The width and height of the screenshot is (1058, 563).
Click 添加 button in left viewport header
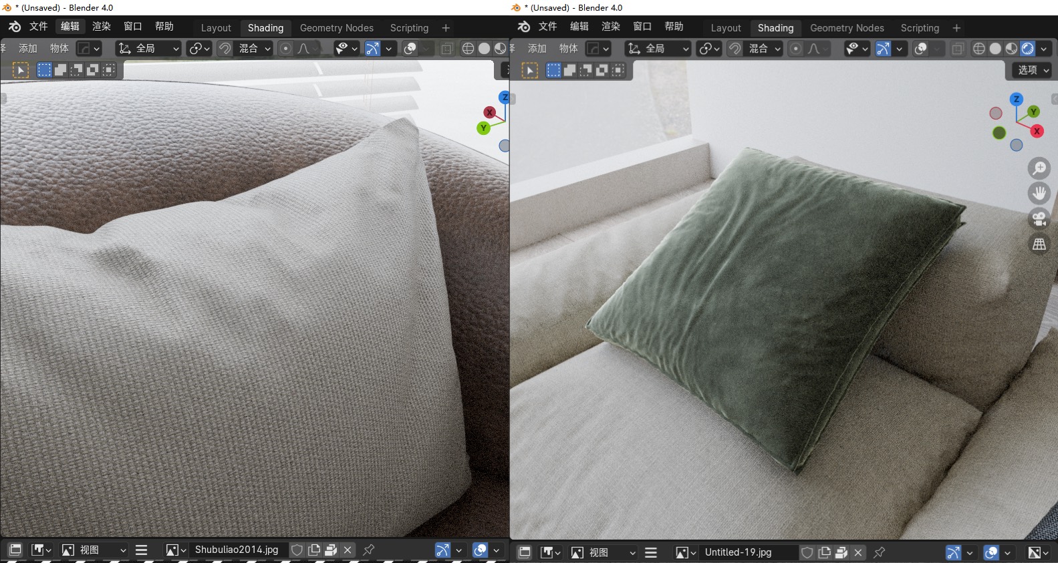[28, 49]
